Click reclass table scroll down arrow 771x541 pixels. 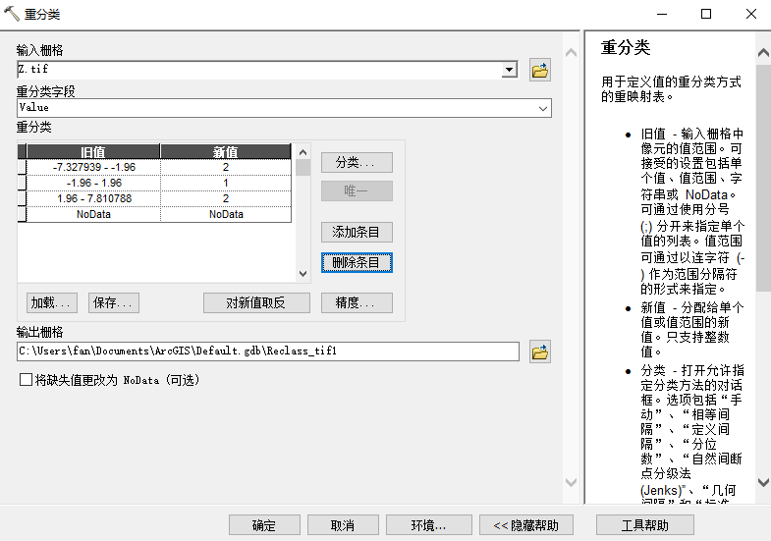pyautogui.click(x=303, y=274)
